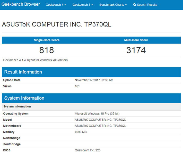The height and width of the screenshot is (154, 183).
Task: Click the Result Information section header
Action: coord(91,72)
